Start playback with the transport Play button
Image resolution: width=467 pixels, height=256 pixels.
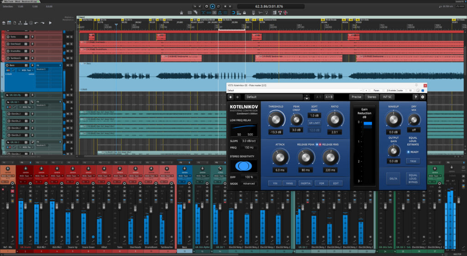coord(213,6)
